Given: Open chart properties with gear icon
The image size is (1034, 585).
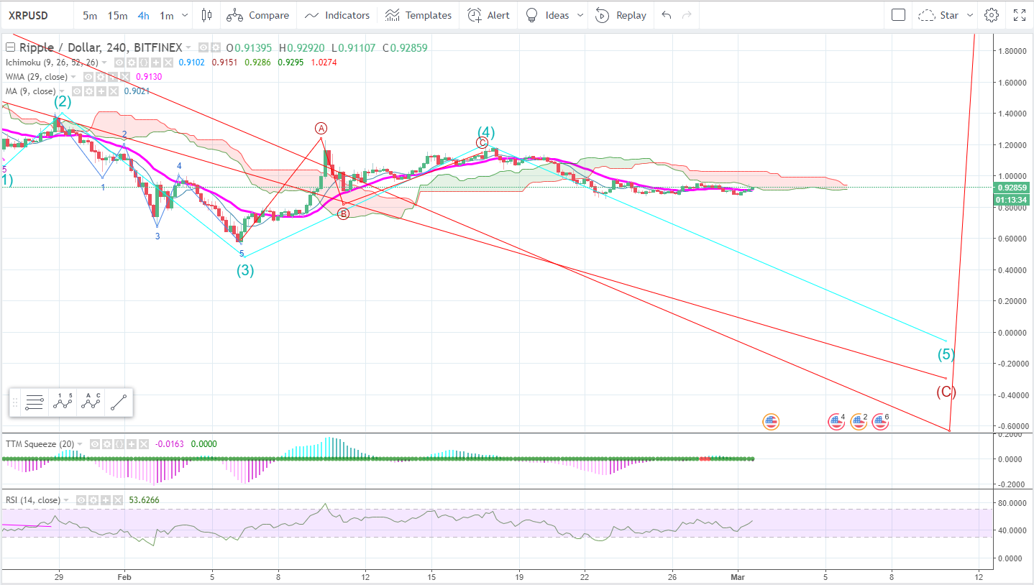Looking at the screenshot, I should 992,15.
